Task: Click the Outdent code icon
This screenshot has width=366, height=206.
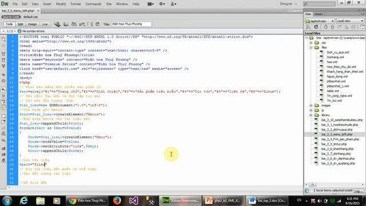Action: [3, 154]
